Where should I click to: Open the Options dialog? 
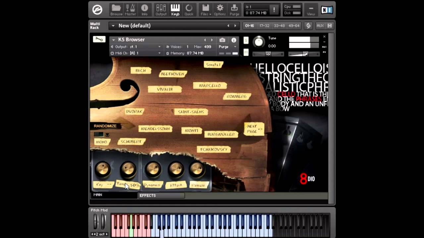coord(220,10)
